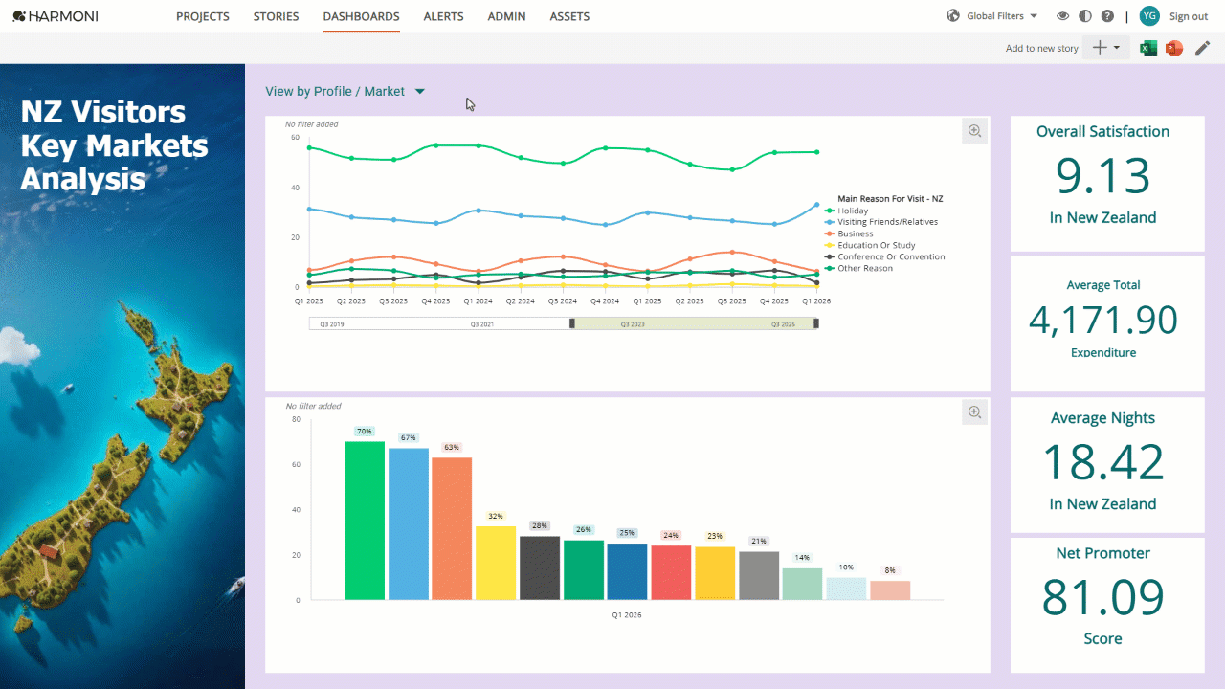The image size is (1225, 689).
Task: Click the Q3 2021 label on range slider
Action: (x=482, y=324)
